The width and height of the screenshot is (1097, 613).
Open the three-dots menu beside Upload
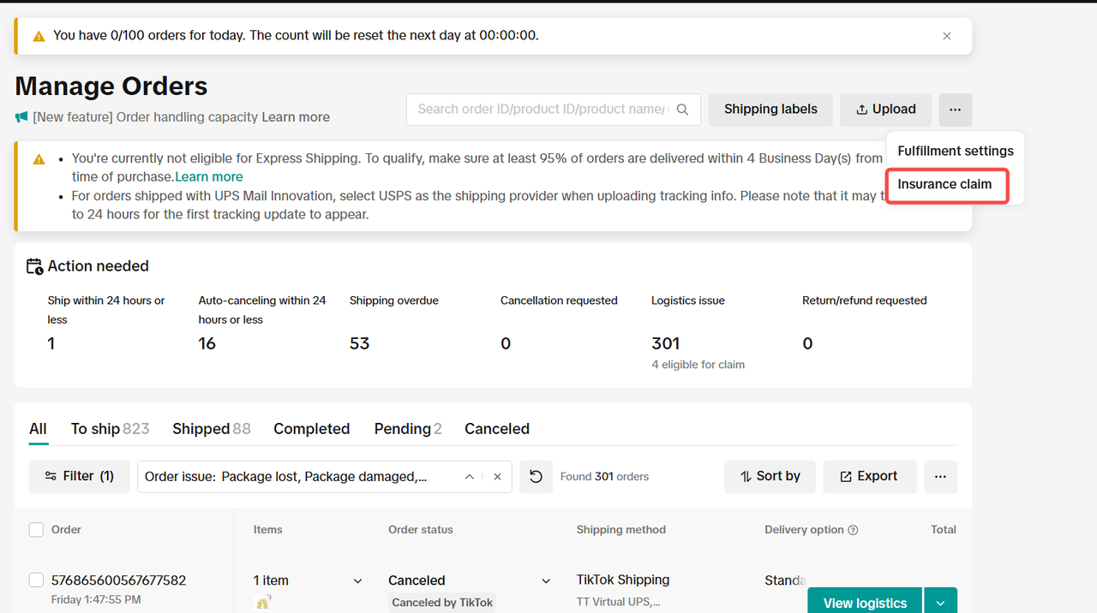[955, 110]
